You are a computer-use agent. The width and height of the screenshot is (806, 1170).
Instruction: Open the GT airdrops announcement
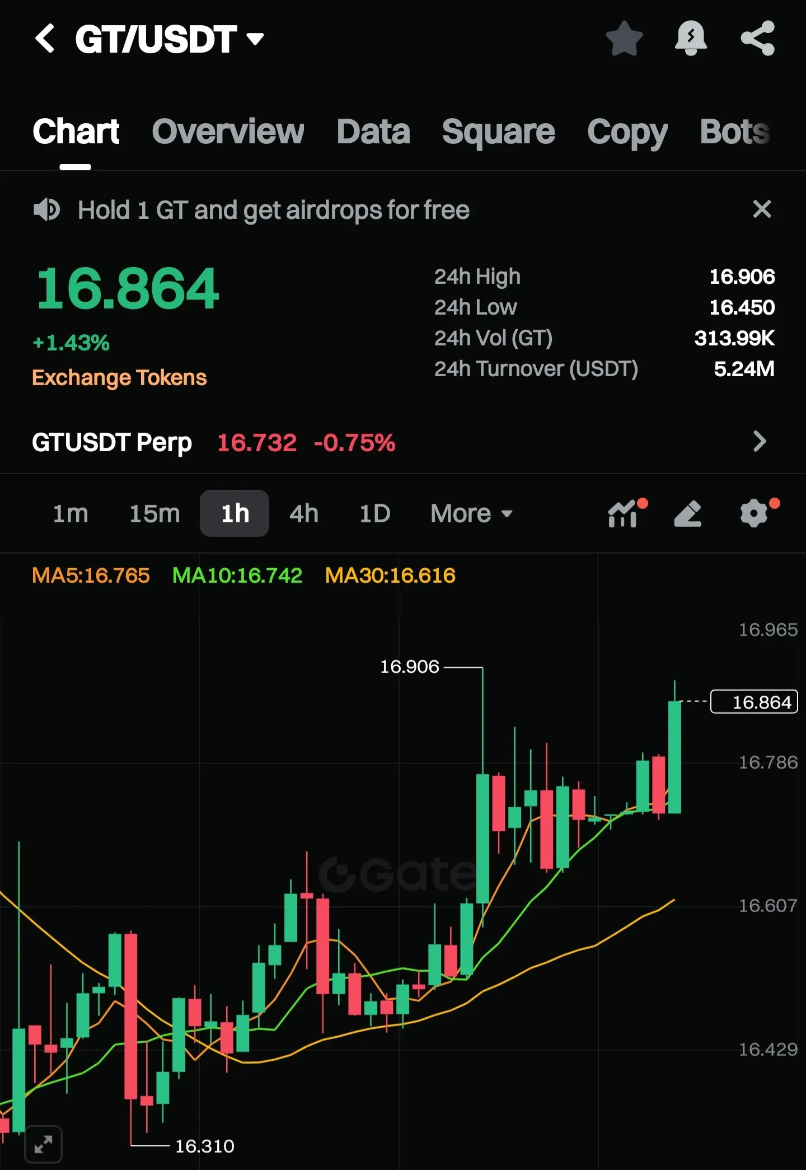(274, 210)
